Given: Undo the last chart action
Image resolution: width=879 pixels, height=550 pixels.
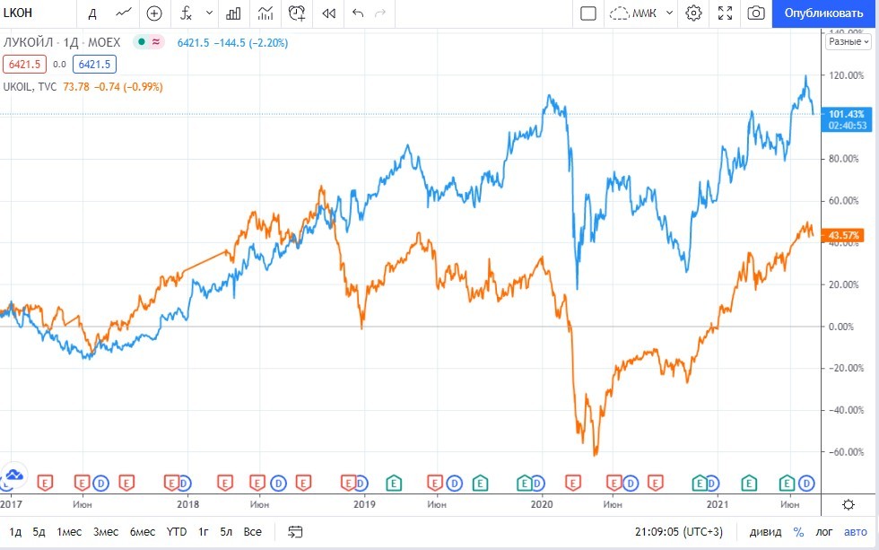Looking at the screenshot, I should [x=359, y=13].
